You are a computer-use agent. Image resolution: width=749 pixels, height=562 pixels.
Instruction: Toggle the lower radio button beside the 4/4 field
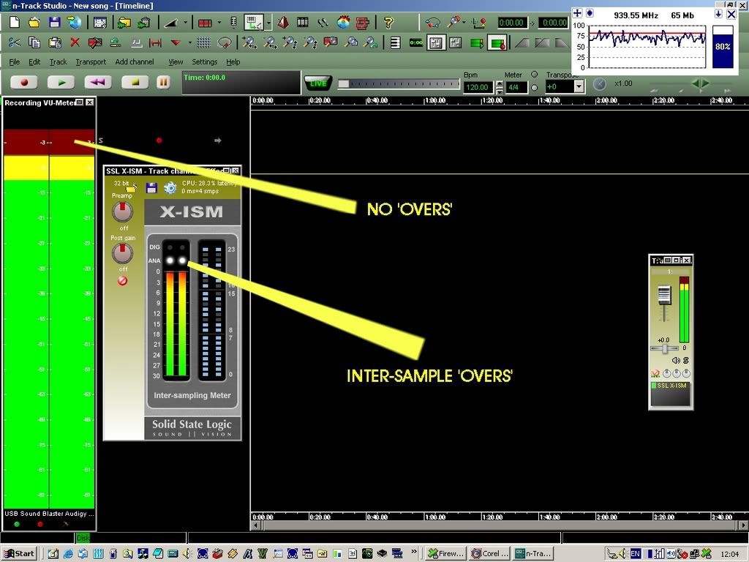535,88
